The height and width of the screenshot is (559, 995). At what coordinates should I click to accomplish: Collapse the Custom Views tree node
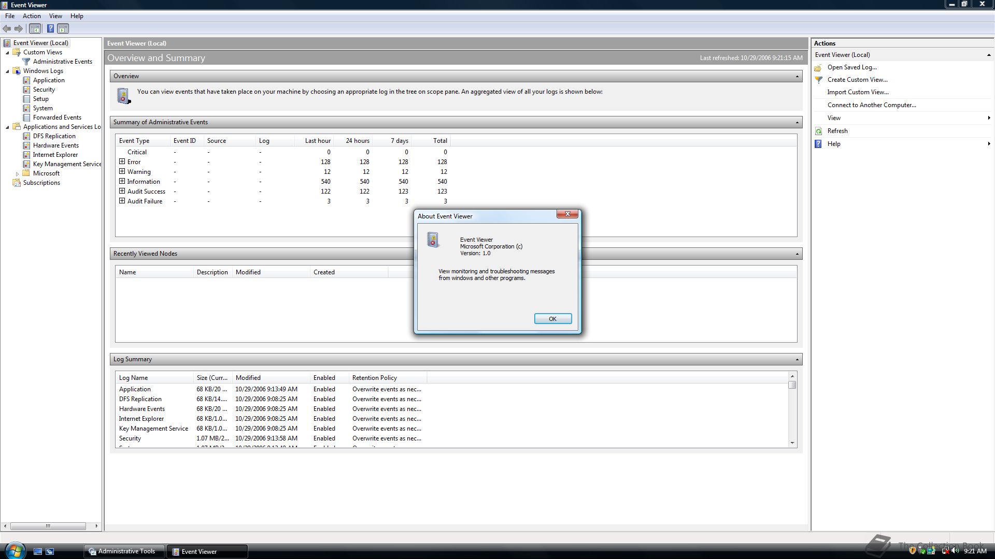(x=7, y=53)
